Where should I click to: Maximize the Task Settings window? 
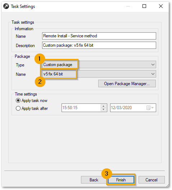tap(144, 6)
